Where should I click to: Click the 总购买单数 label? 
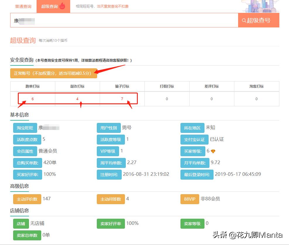28,163
